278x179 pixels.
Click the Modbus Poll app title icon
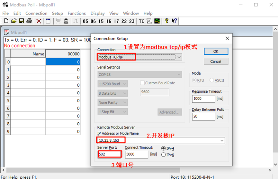pos(5,5)
